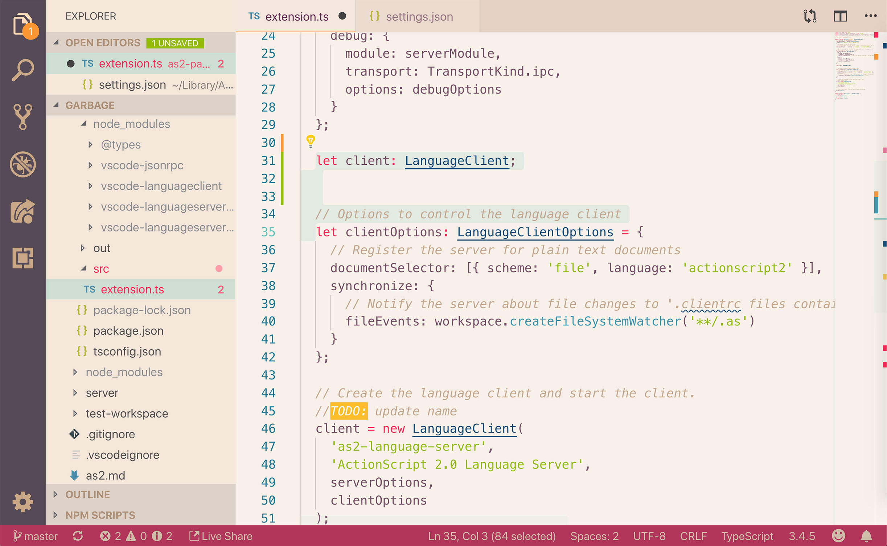Open the Source Control view
This screenshot has height=546, width=887.
click(22, 117)
